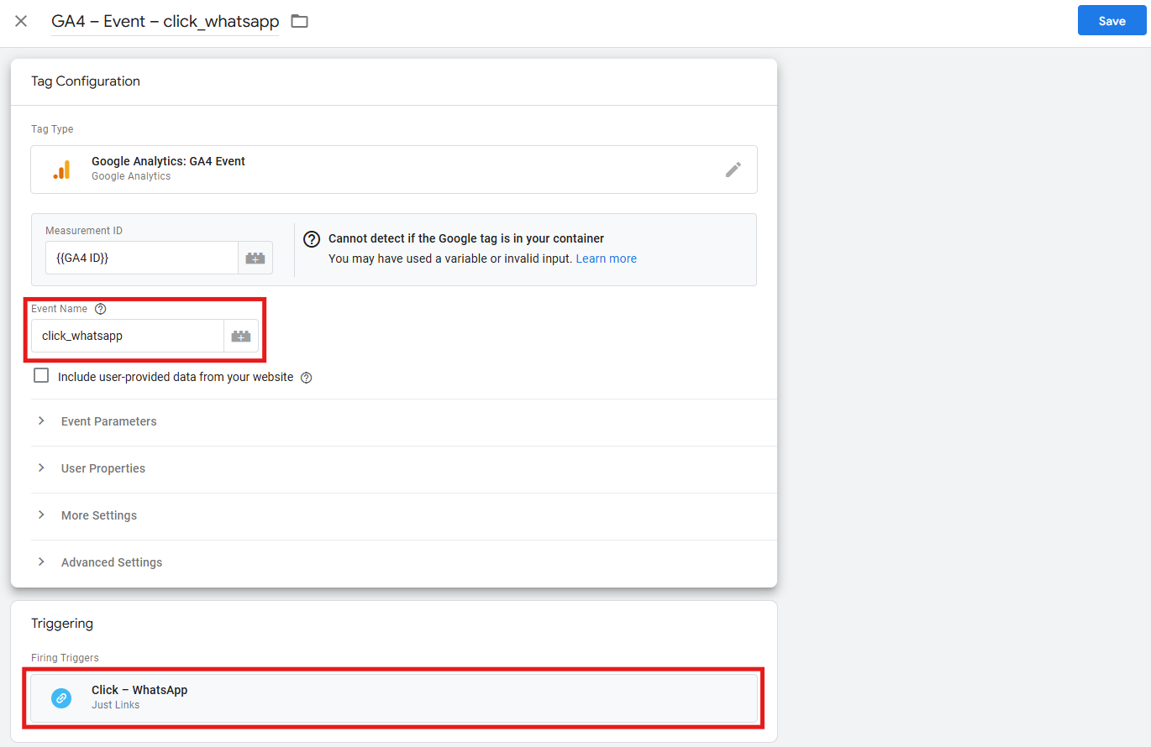Open the Click – WhatsApp firing trigger
Image resolution: width=1151 pixels, height=747 pixels.
pos(394,697)
